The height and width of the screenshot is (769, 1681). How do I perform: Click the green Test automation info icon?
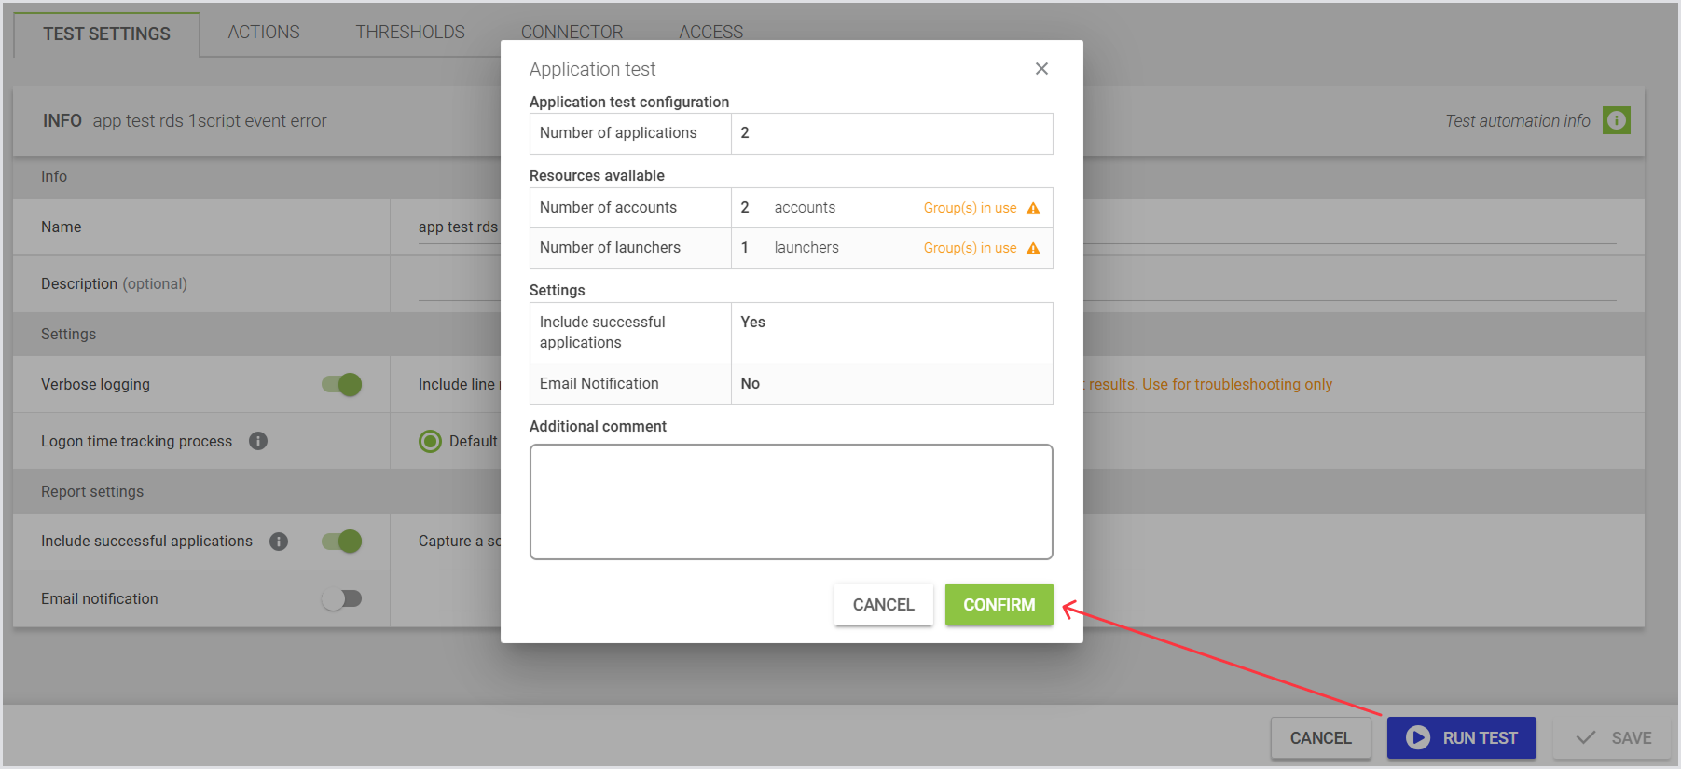(1616, 120)
